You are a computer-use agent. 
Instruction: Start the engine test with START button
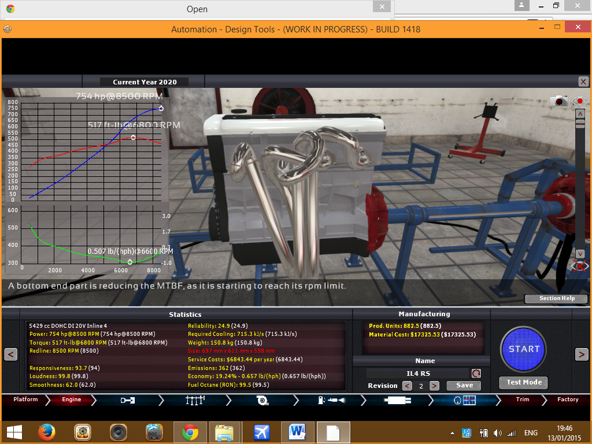(x=523, y=349)
